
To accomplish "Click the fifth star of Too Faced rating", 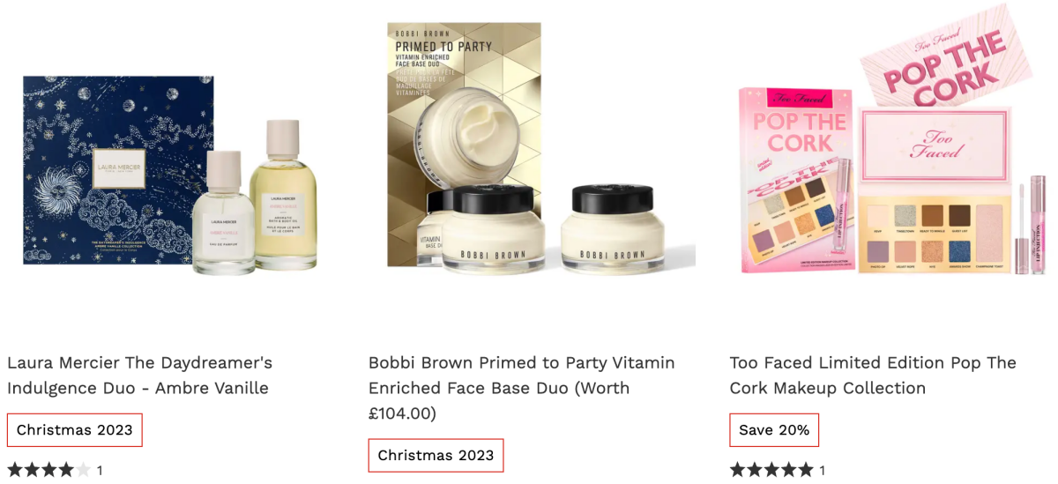I will [806, 471].
